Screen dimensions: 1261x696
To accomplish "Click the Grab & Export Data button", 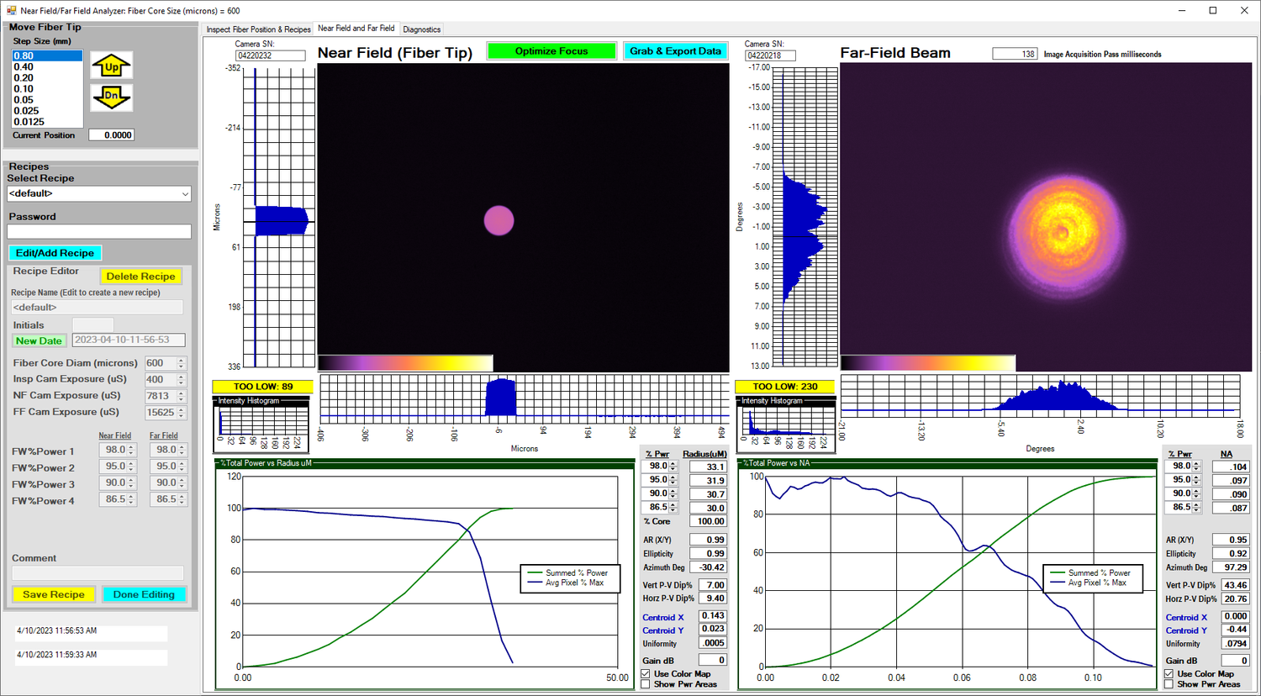I will coord(675,51).
